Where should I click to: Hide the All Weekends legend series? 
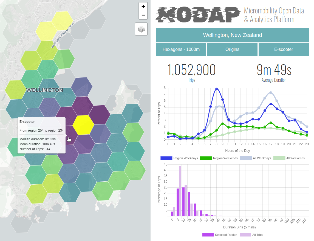click(289, 158)
